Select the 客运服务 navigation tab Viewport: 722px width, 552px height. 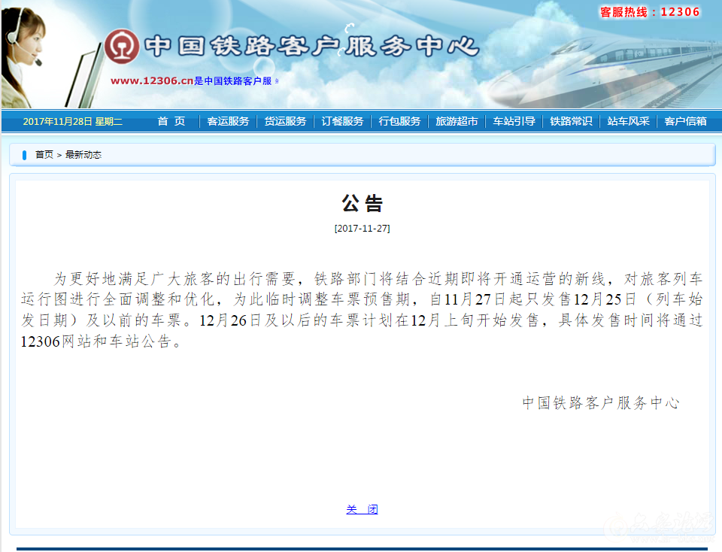coord(228,120)
